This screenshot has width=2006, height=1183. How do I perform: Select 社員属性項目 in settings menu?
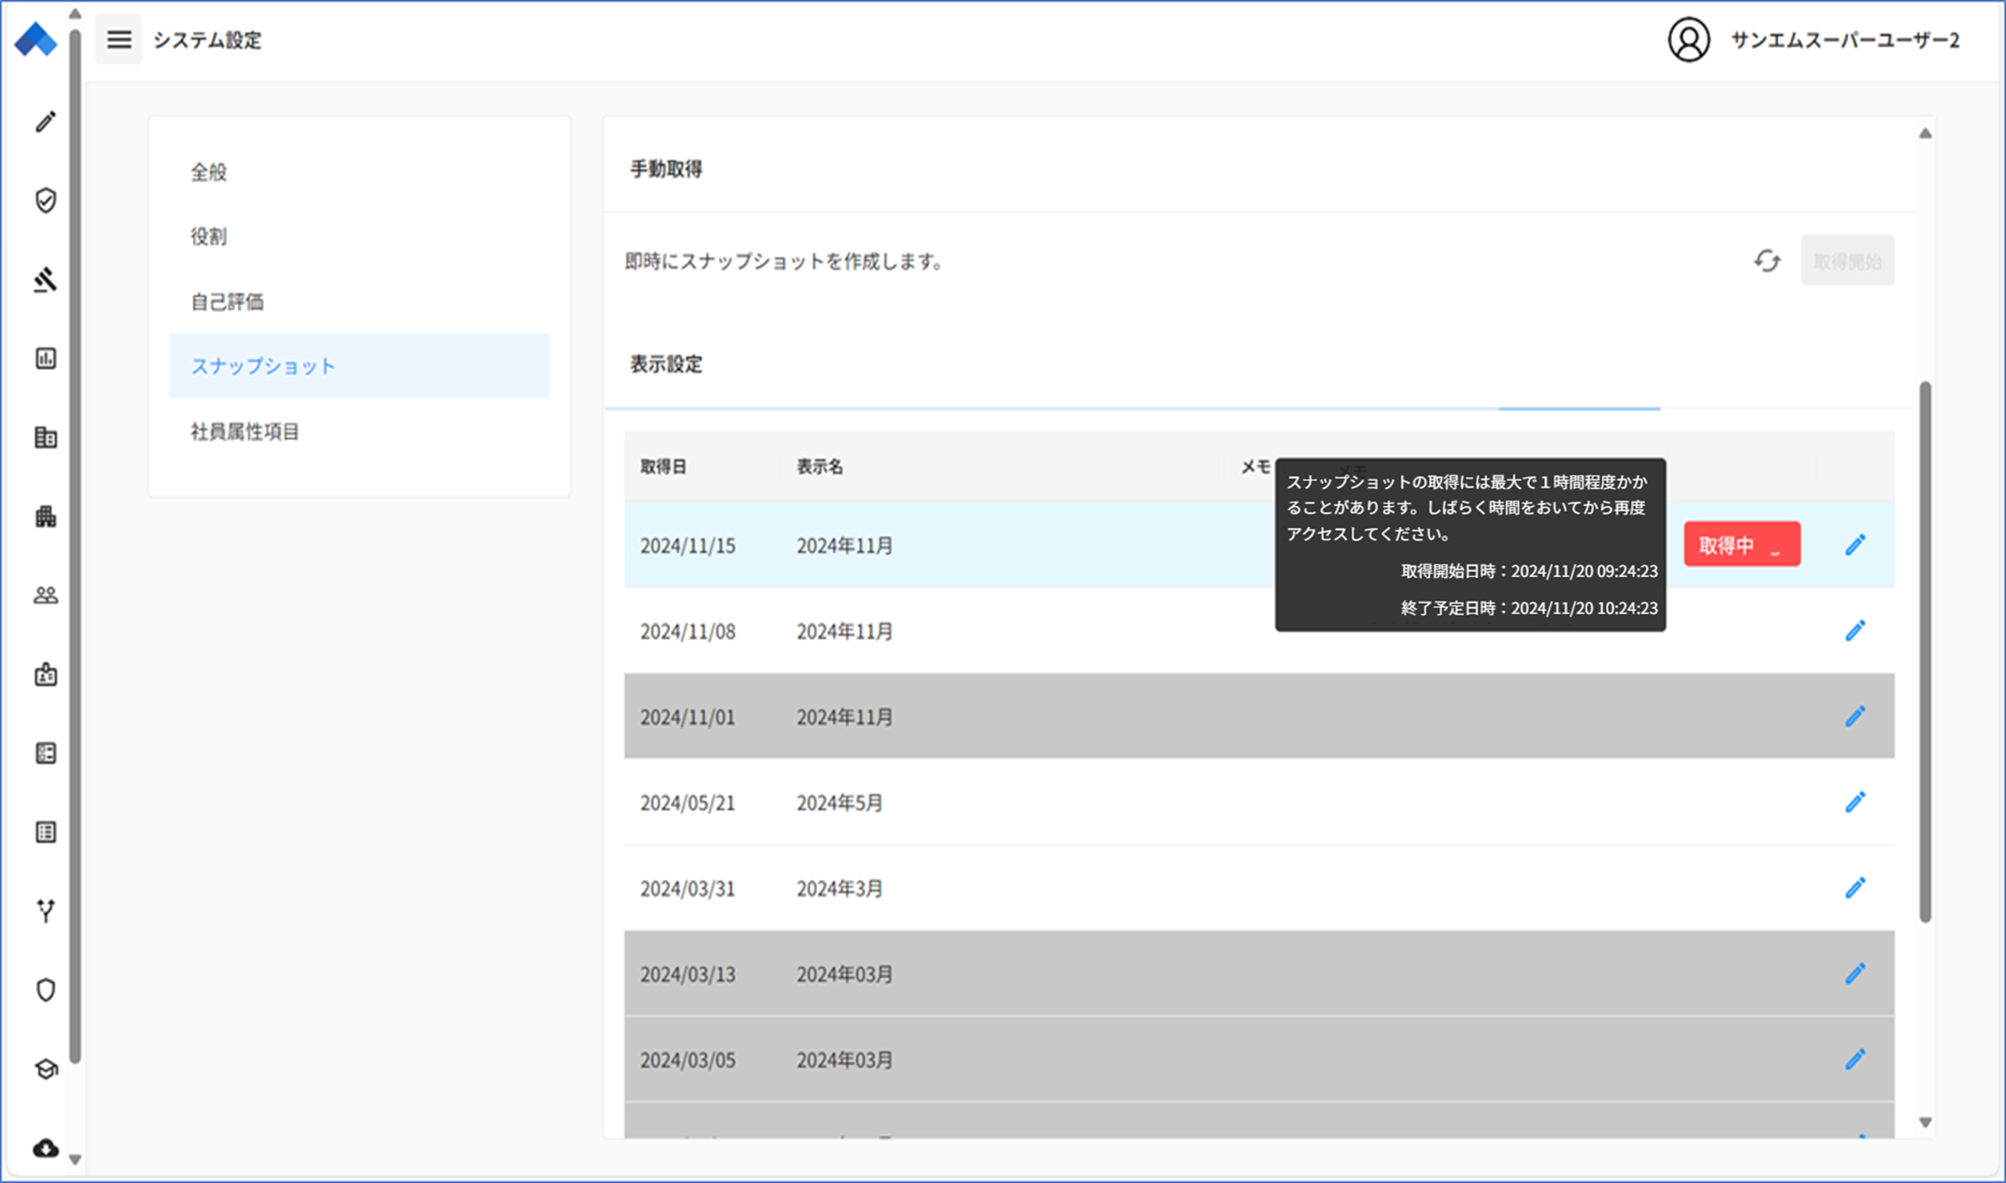(x=359, y=432)
